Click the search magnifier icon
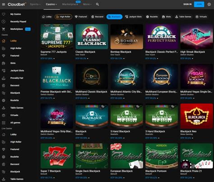214x182 pixels. [98, 5]
